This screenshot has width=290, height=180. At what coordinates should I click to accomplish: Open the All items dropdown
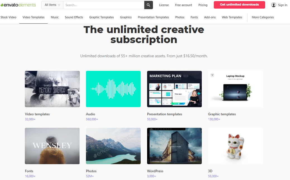coord(52,5)
